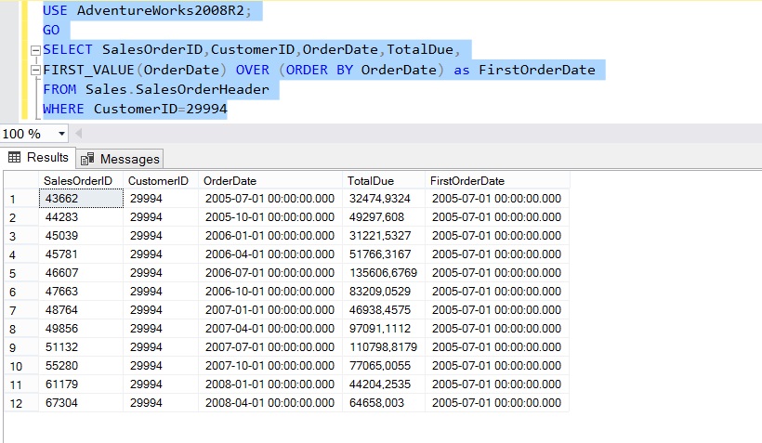762x443 pixels.
Task: Click cell with SalesOrderID 55280
Action: pos(81,366)
